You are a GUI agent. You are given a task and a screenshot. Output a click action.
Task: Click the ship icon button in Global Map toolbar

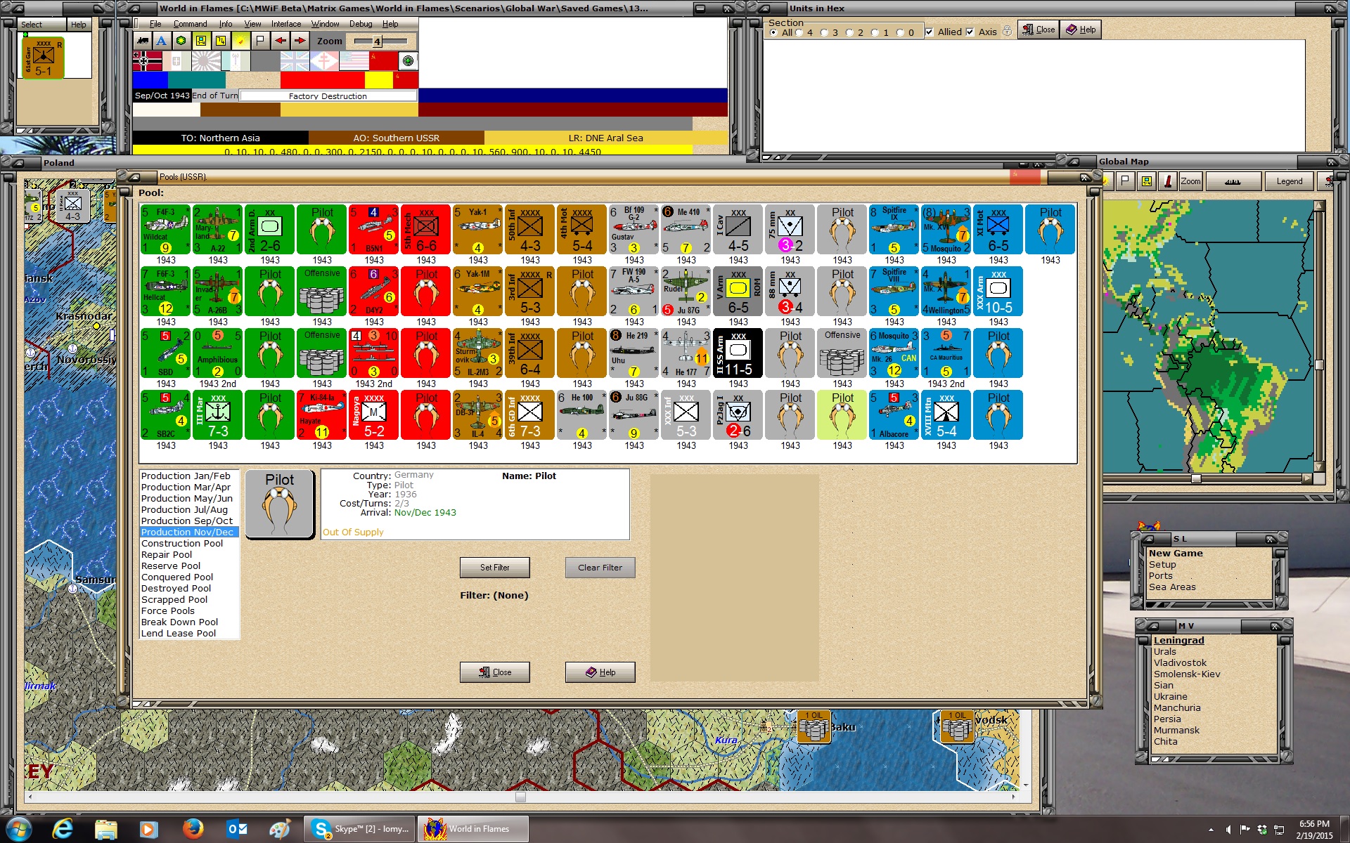tap(1233, 181)
